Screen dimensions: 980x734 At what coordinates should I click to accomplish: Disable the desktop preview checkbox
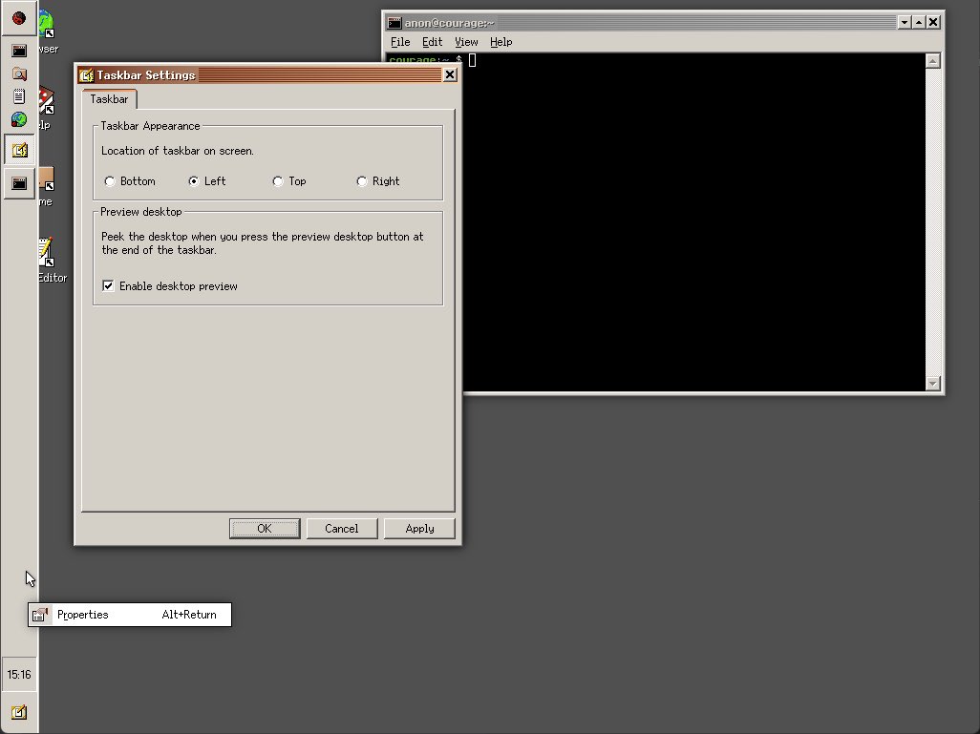tap(108, 285)
